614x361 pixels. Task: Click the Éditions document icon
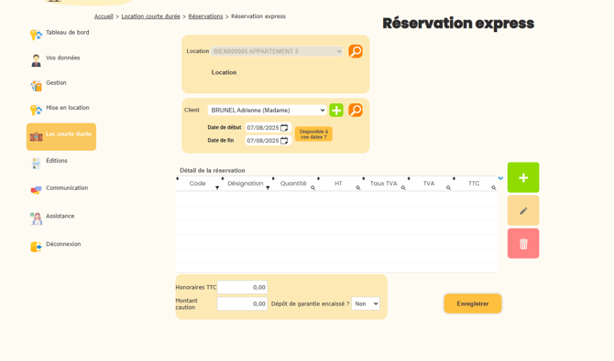[36, 164]
